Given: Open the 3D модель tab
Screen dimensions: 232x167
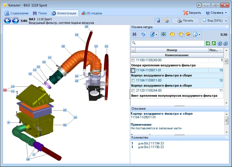Looking at the screenshot, I should coord(92,13).
